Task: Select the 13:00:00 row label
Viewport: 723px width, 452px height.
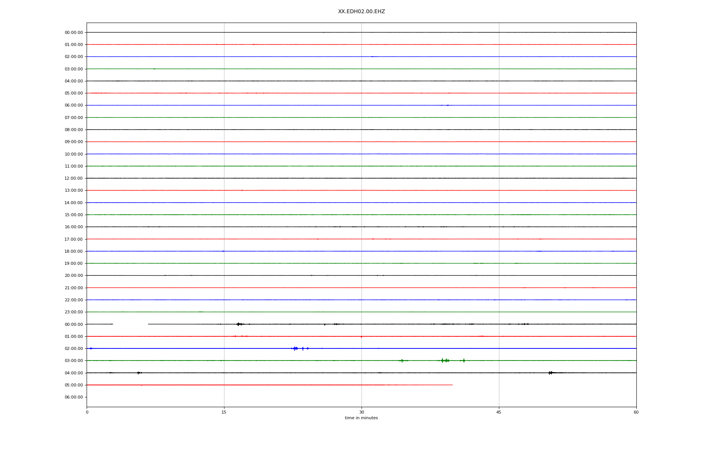Action: (73, 191)
